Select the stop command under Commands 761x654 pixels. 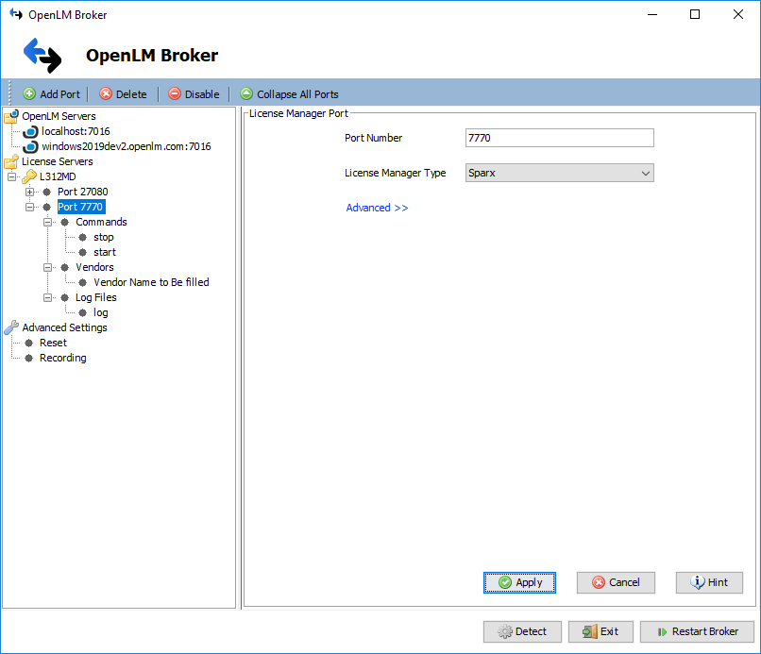[x=104, y=237]
